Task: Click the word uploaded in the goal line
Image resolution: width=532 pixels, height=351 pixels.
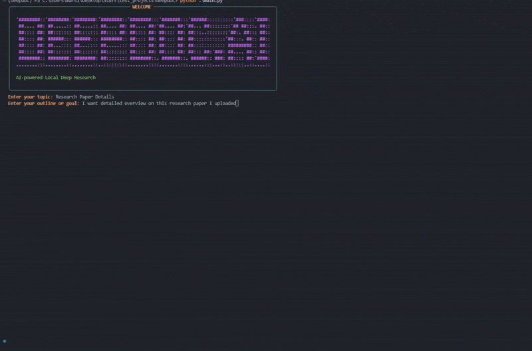Action: [225, 103]
